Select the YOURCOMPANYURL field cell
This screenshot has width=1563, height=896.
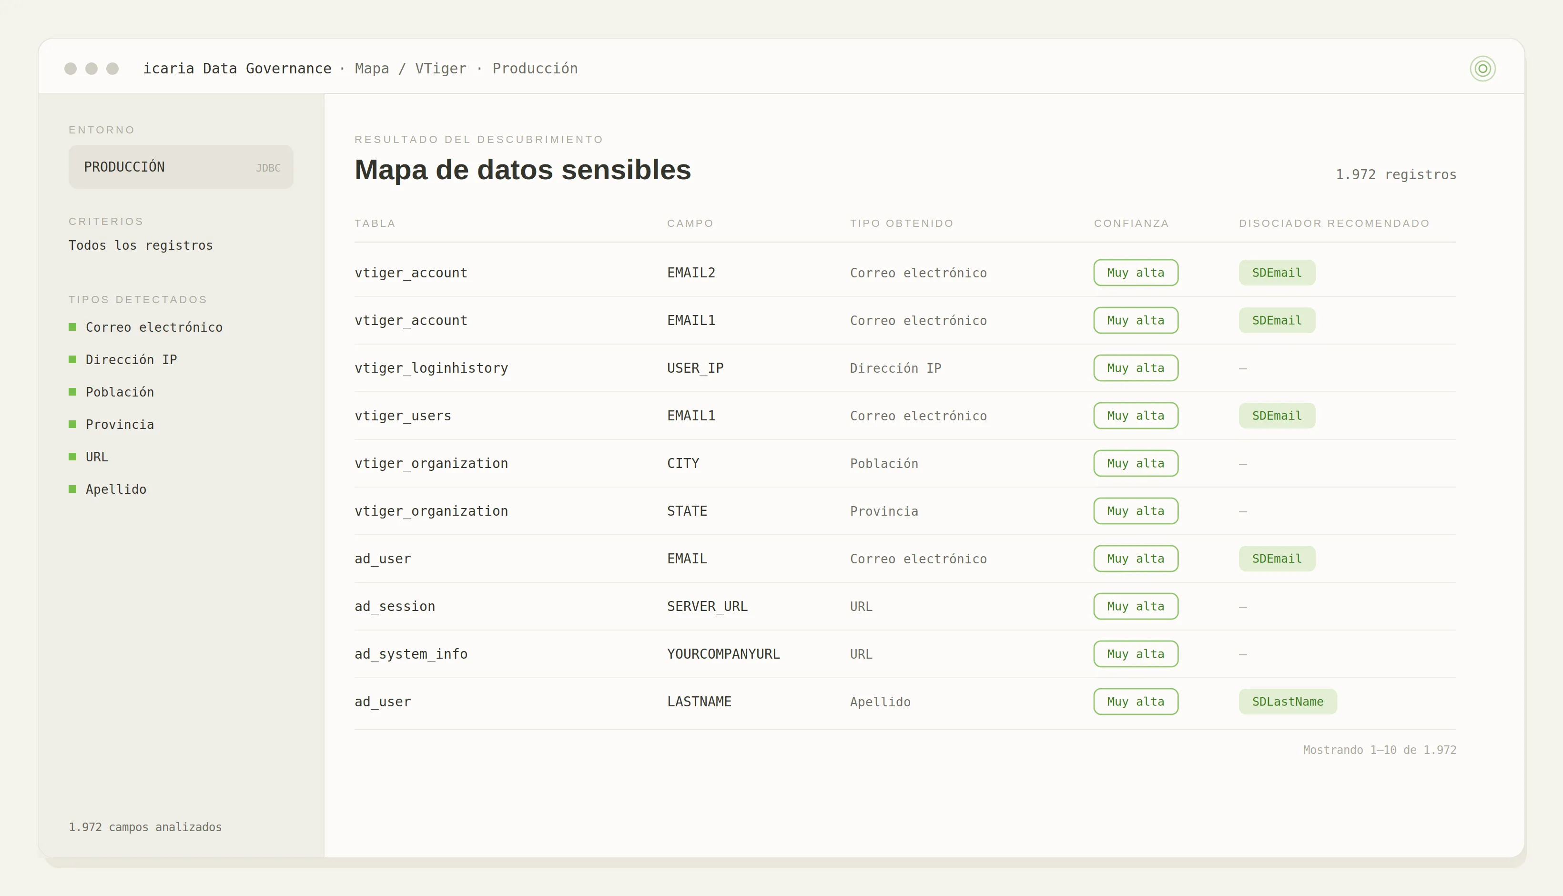click(x=723, y=654)
